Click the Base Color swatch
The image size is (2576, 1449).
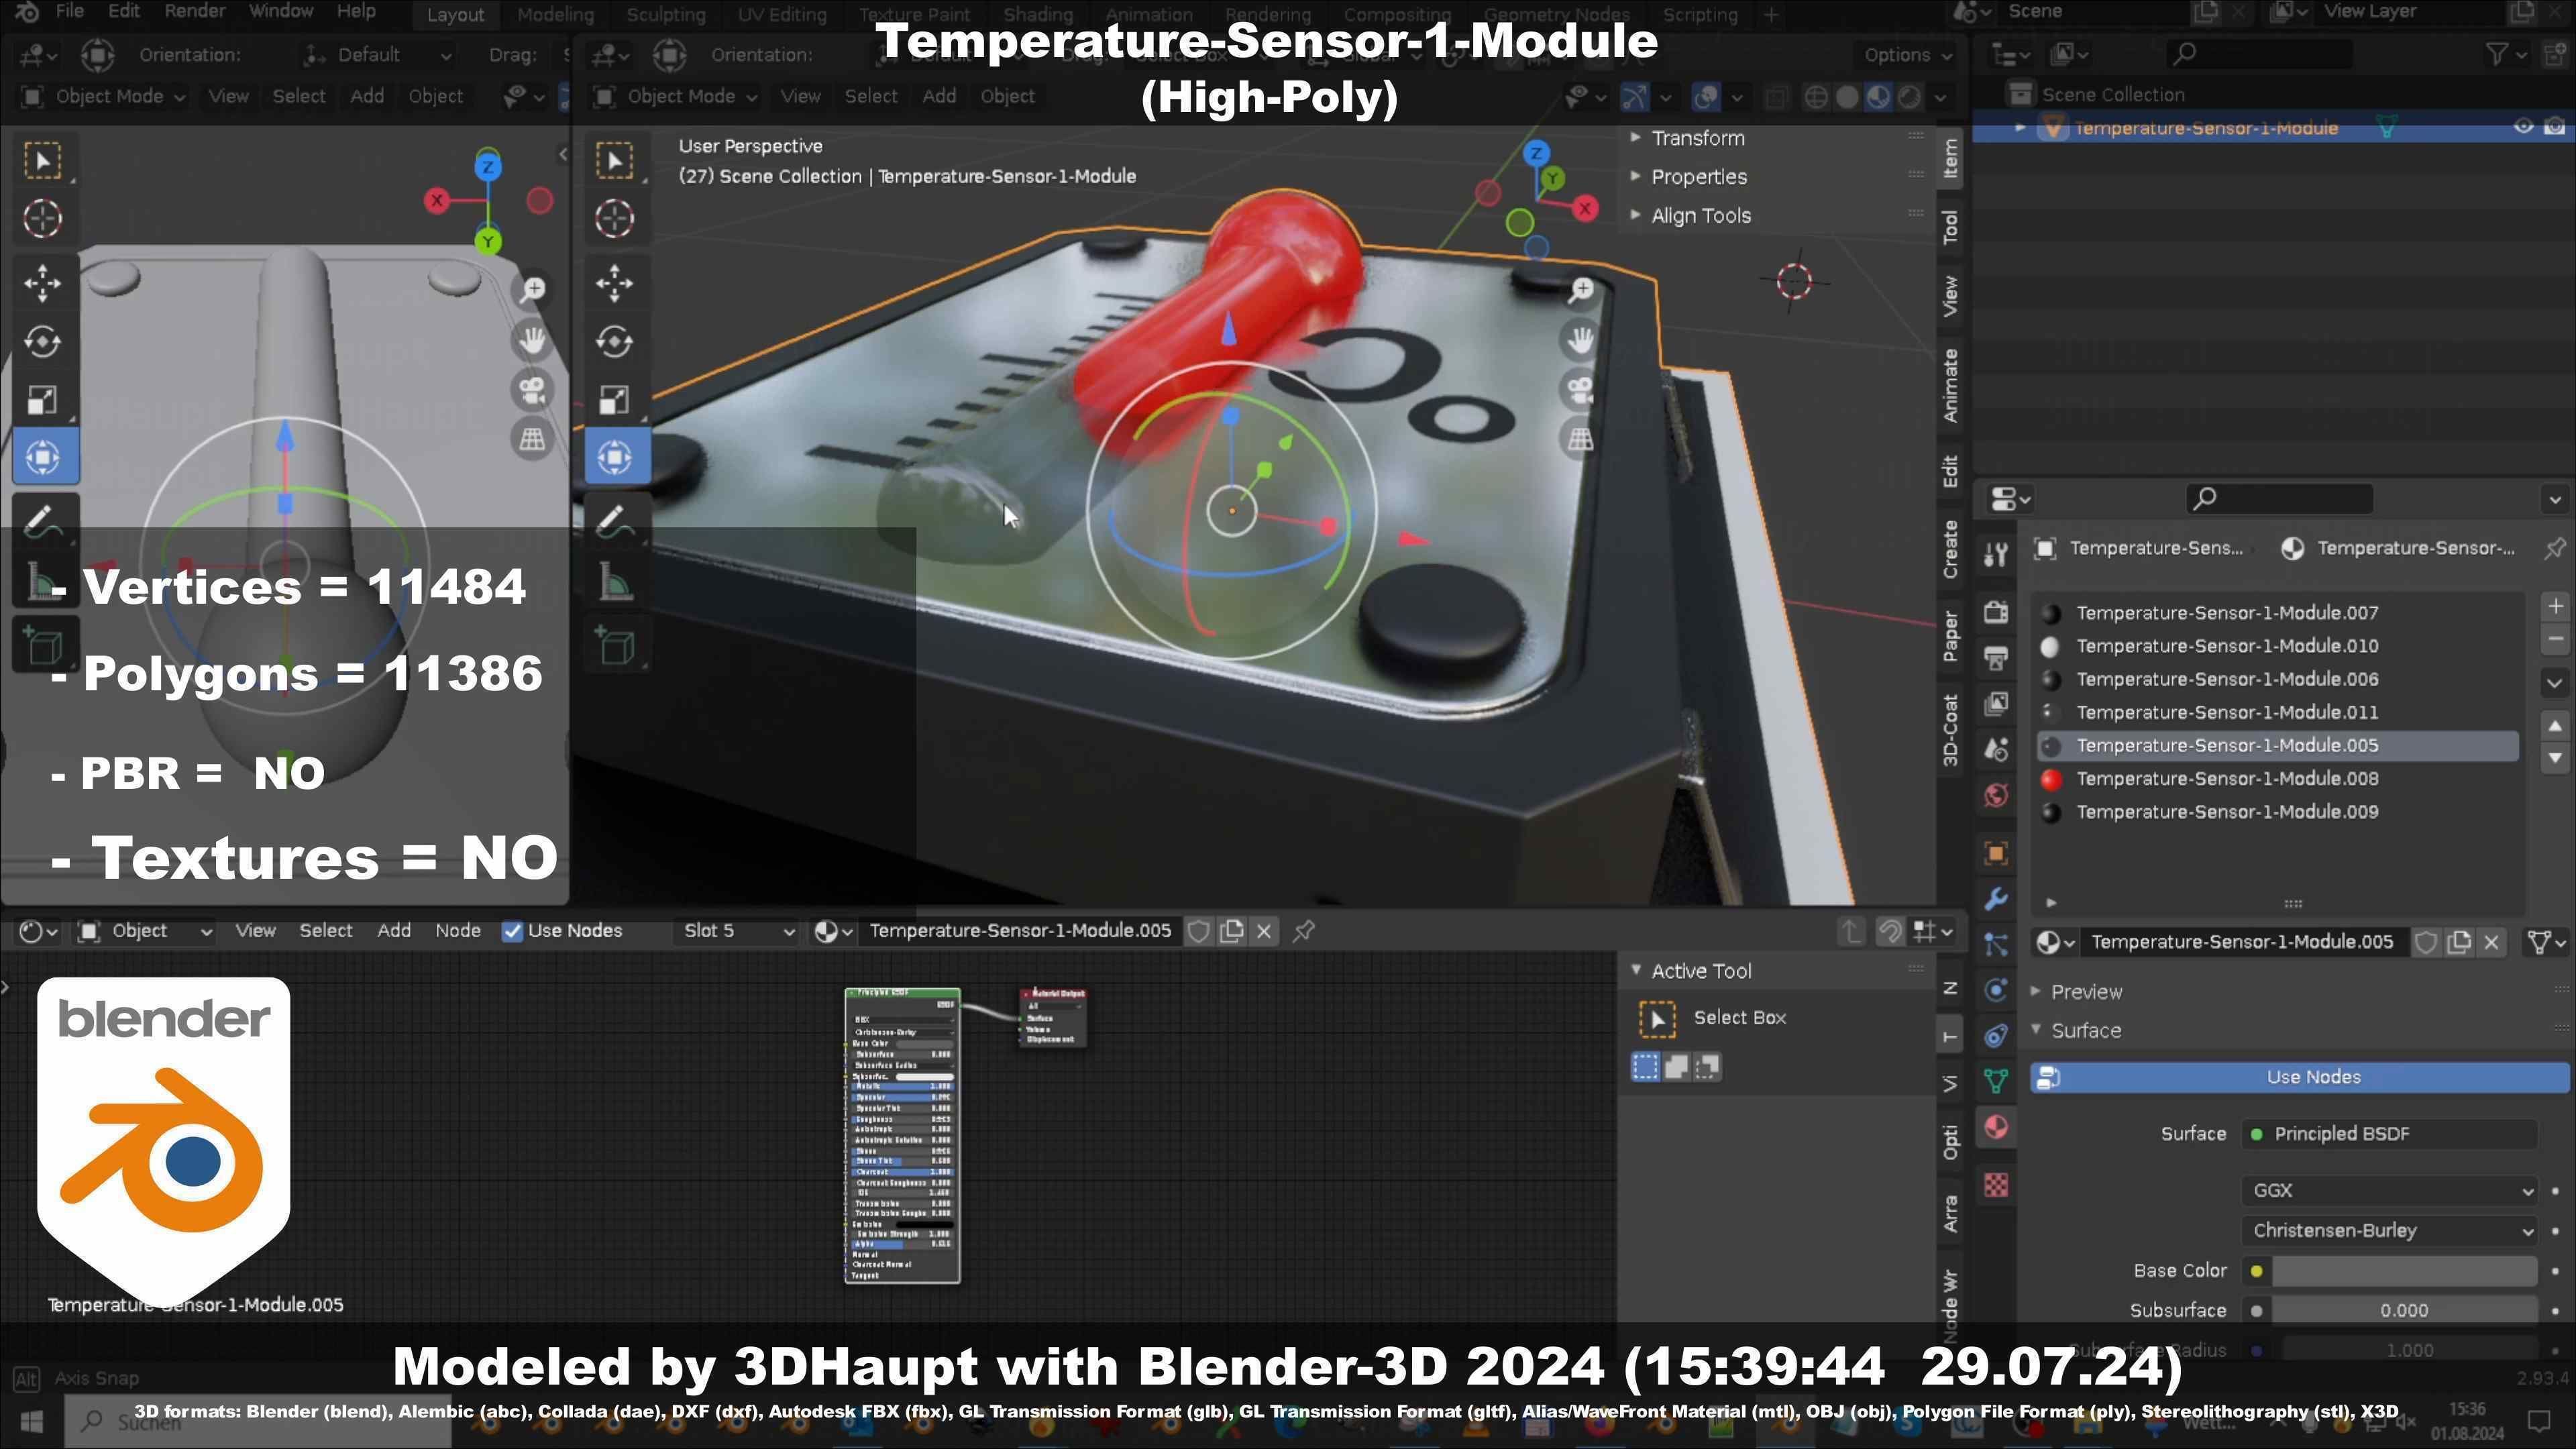(2404, 1271)
